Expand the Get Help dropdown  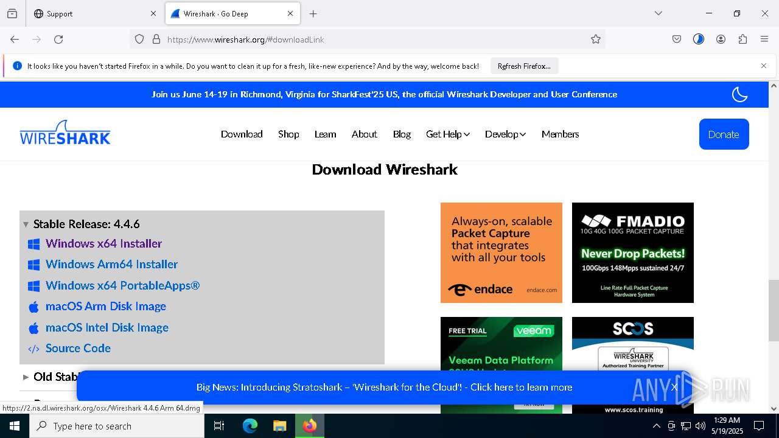[448, 134]
